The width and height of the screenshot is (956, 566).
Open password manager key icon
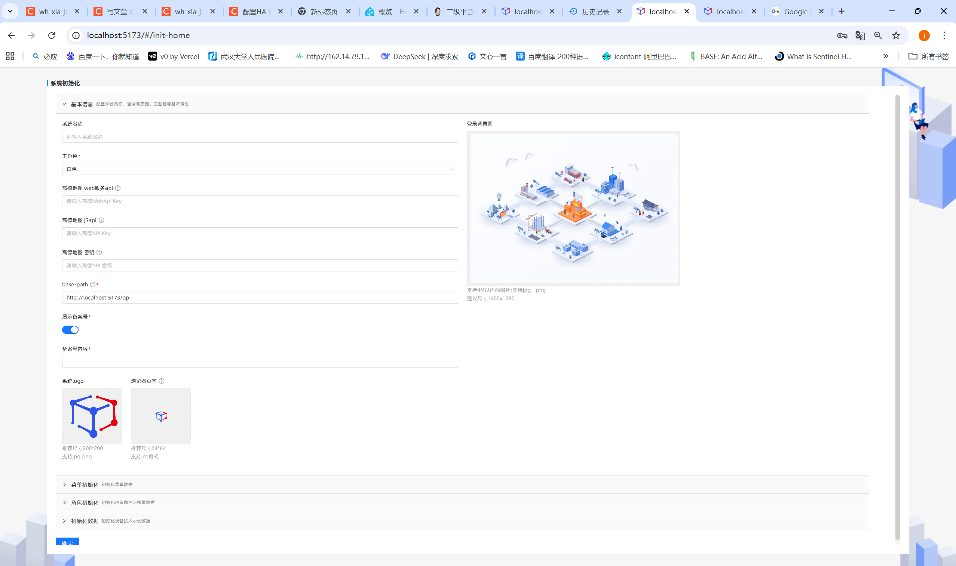click(x=842, y=36)
